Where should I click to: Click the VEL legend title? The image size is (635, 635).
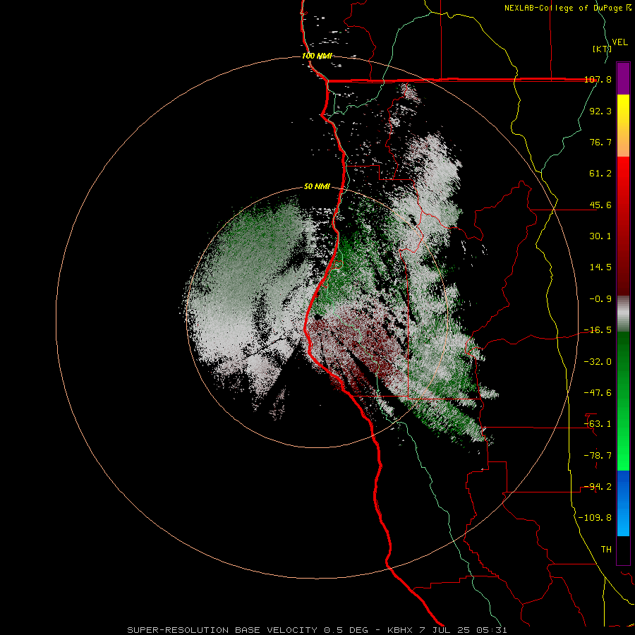click(x=619, y=42)
